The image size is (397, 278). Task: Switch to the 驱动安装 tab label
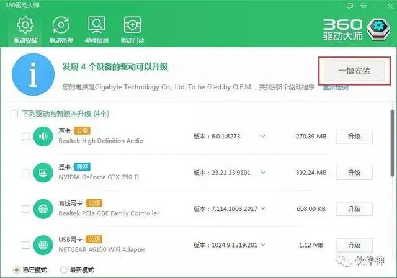point(25,40)
